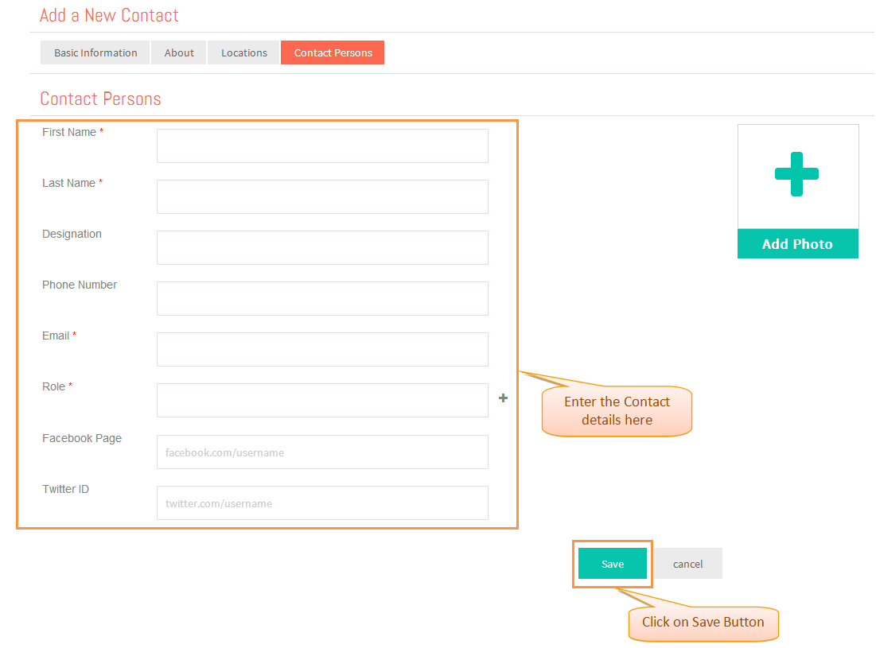Image resolution: width=876 pixels, height=648 pixels.
Task: Click the Add Photo button
Action: pyautogui.click(x=798, y=244)
